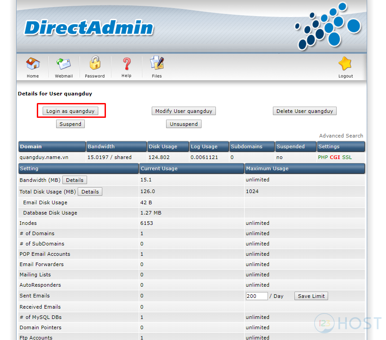This screenshot has width=386, height=340.
Task: Sort by Bandwidth column header
Action: (116, 146)
